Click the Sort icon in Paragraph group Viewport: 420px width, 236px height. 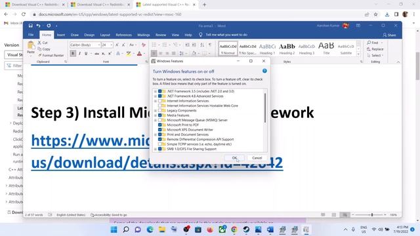click(x=202, y=45)
